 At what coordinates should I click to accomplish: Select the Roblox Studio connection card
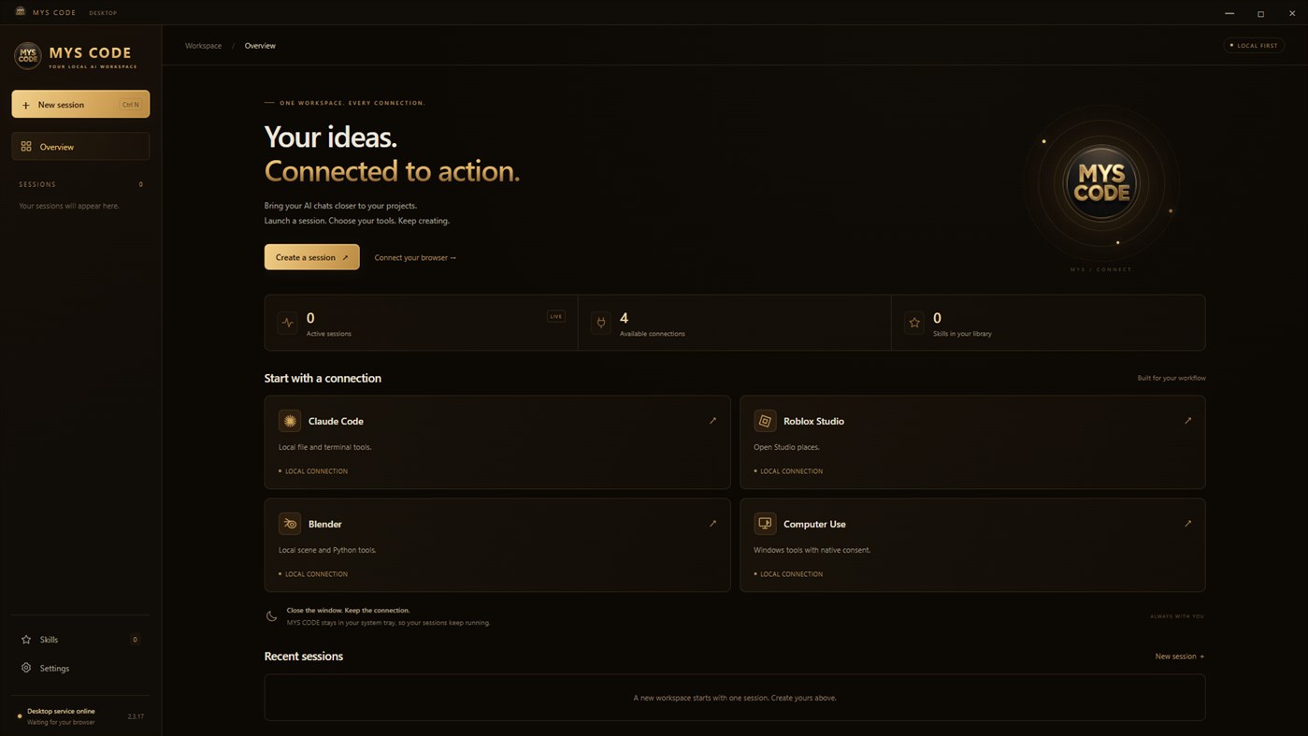[972, 442]
